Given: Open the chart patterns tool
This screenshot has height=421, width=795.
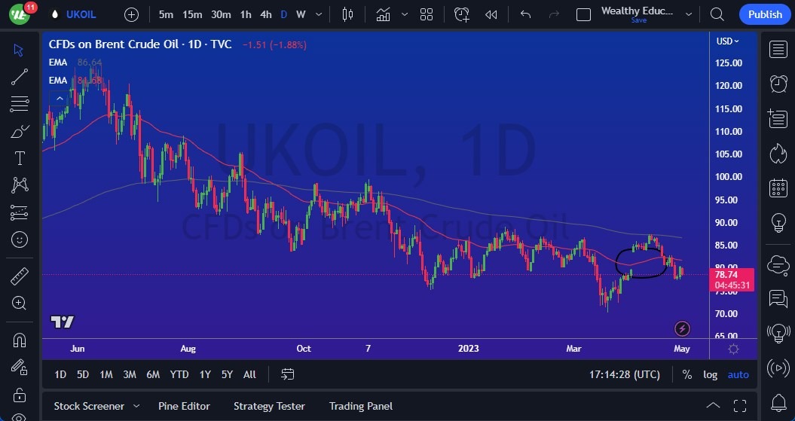Looking at the screenshot, I should click(x=20, y=185).
